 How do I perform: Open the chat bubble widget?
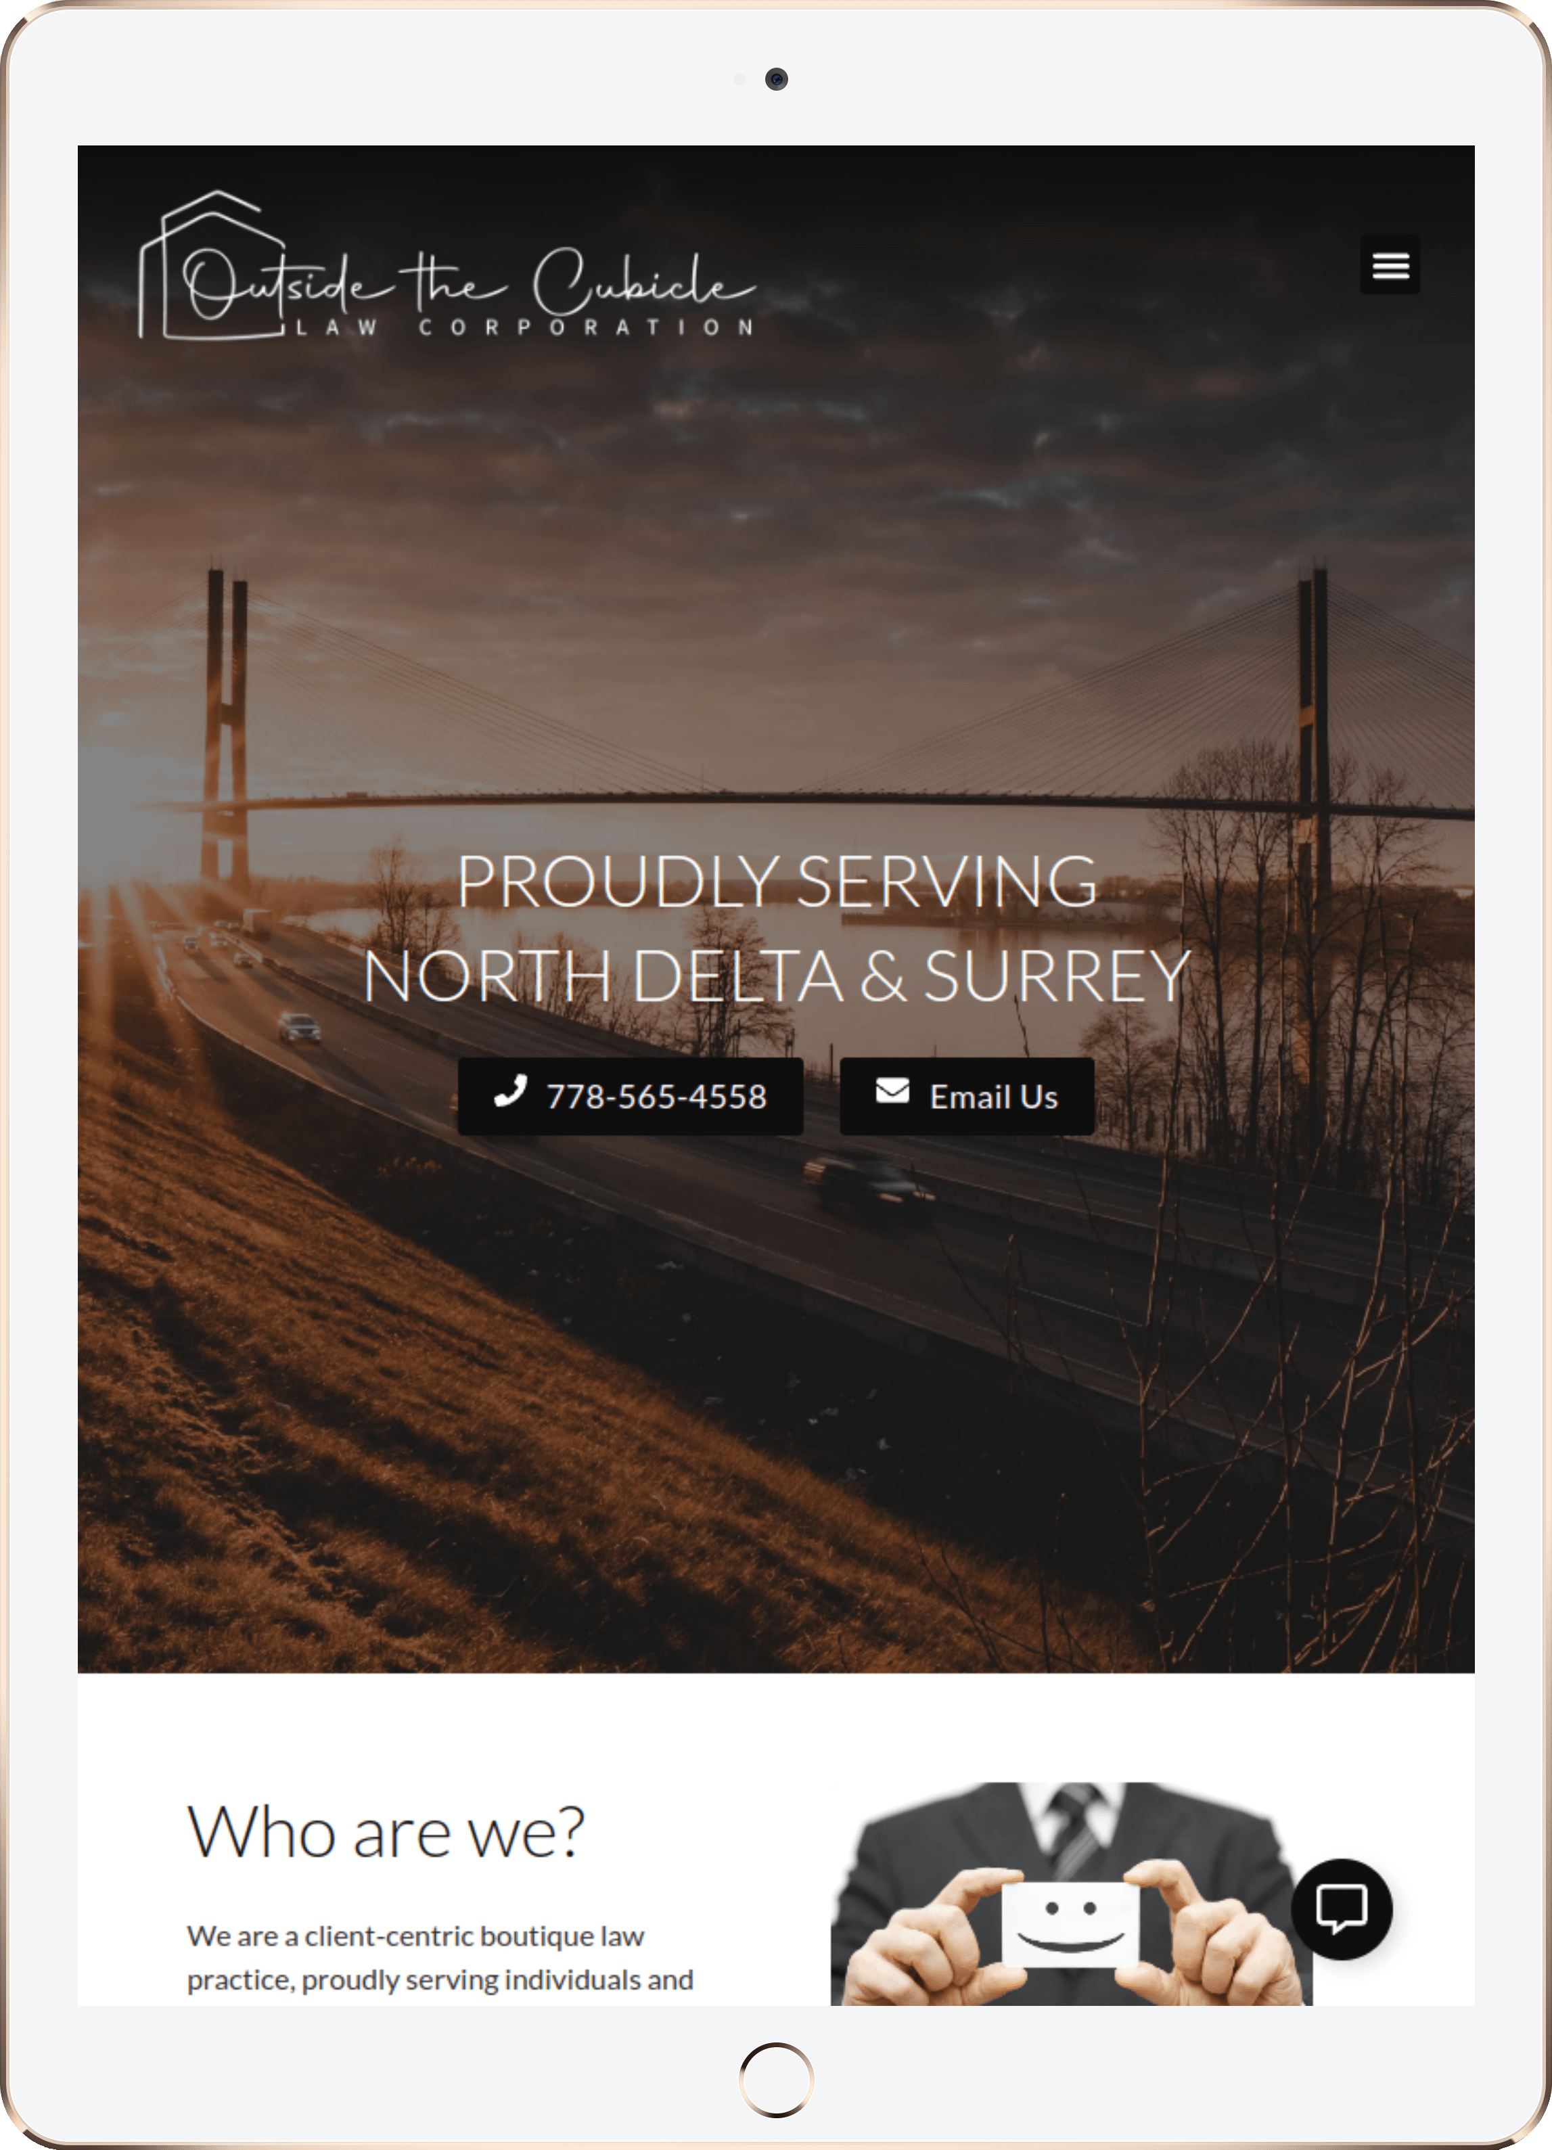(1342, 1908)
